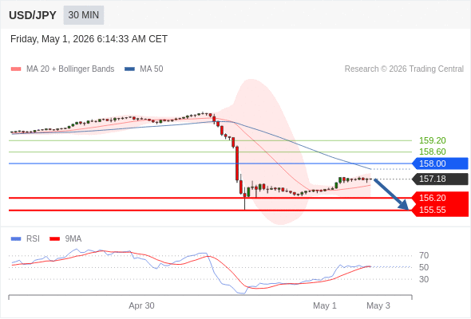Click the May 3 time axis label

point(378,305)
